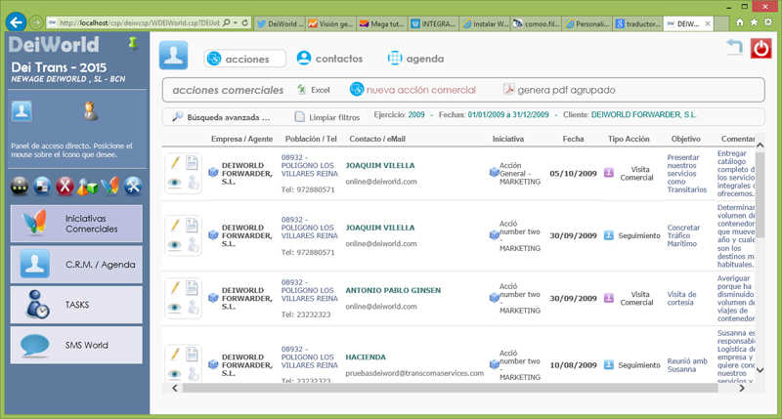
Task: Click HACIENDA contact link
Action: point(366,356)
